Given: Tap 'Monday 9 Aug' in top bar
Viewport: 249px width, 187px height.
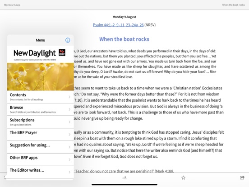Looking at the screenshot, I should pyautogui.click(x=12, y=5).
